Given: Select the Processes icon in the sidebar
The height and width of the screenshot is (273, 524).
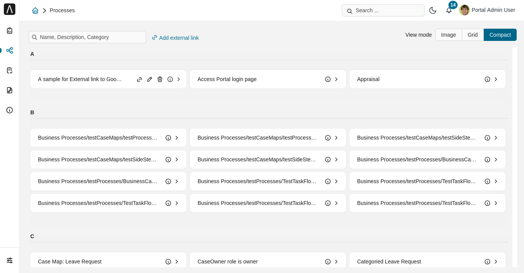Looking at the screenshot, I should click(10, 50).
